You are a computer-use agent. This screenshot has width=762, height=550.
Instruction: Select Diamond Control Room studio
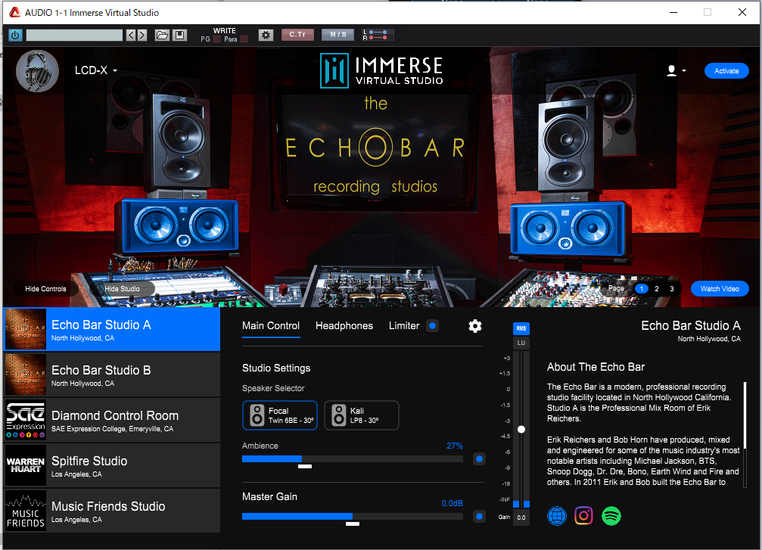click(x=112, y=420)
